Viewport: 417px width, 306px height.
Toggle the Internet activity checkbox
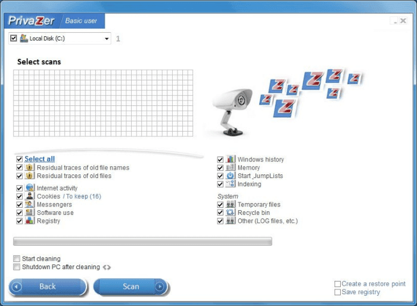coord(19,188)
